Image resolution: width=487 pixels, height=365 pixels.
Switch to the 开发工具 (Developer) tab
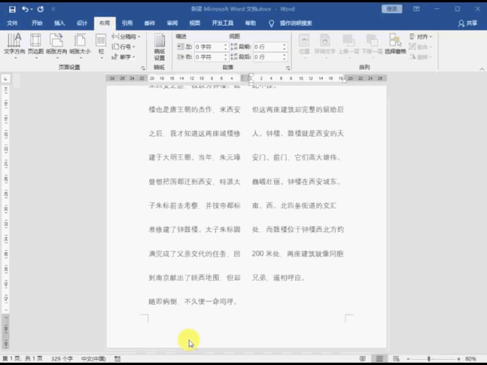pos(222,23)
